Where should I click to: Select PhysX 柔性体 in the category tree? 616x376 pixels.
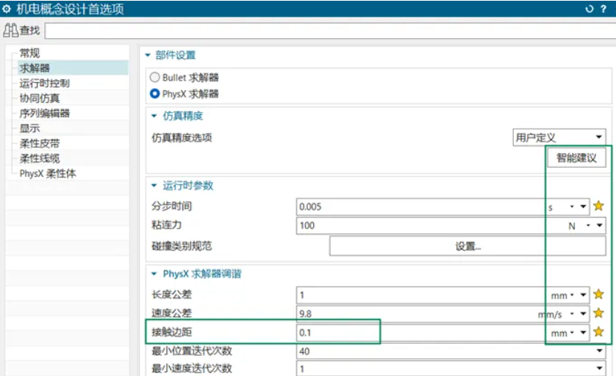[x=48, y=173]
